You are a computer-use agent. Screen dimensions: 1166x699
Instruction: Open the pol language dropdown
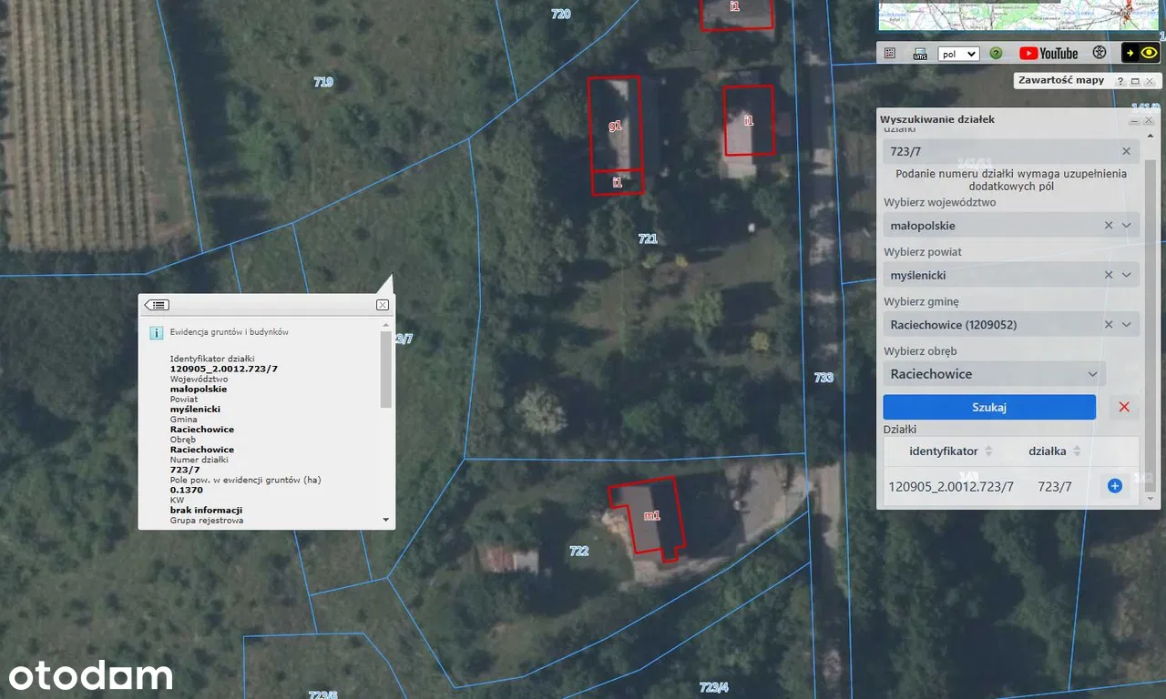click(958, 54)
